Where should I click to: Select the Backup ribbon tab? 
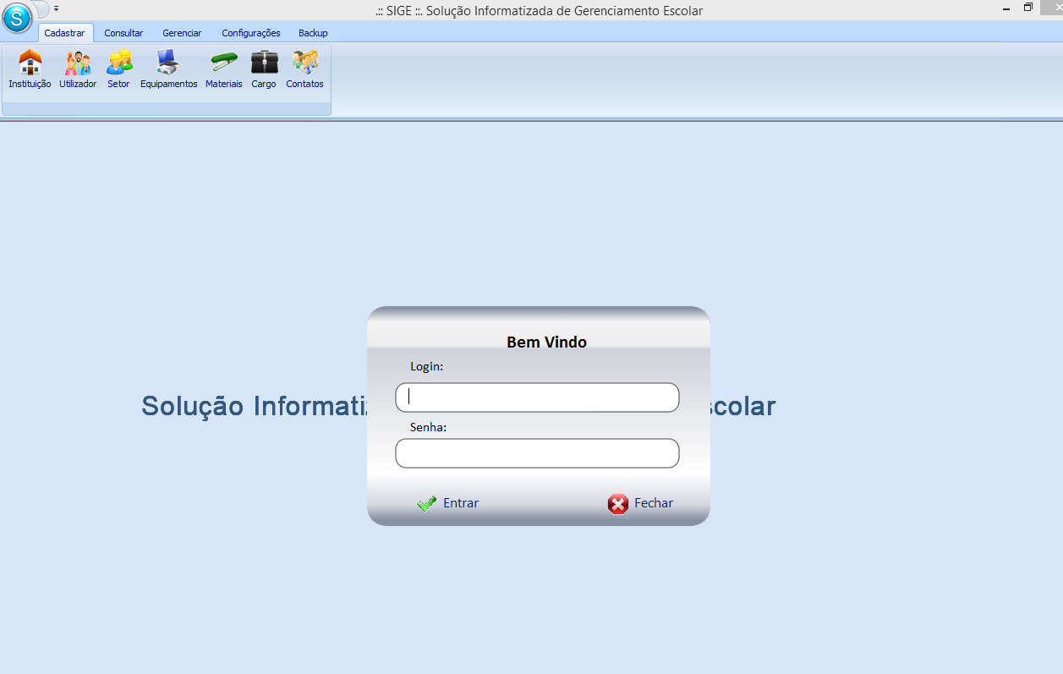tap(312, 32)
